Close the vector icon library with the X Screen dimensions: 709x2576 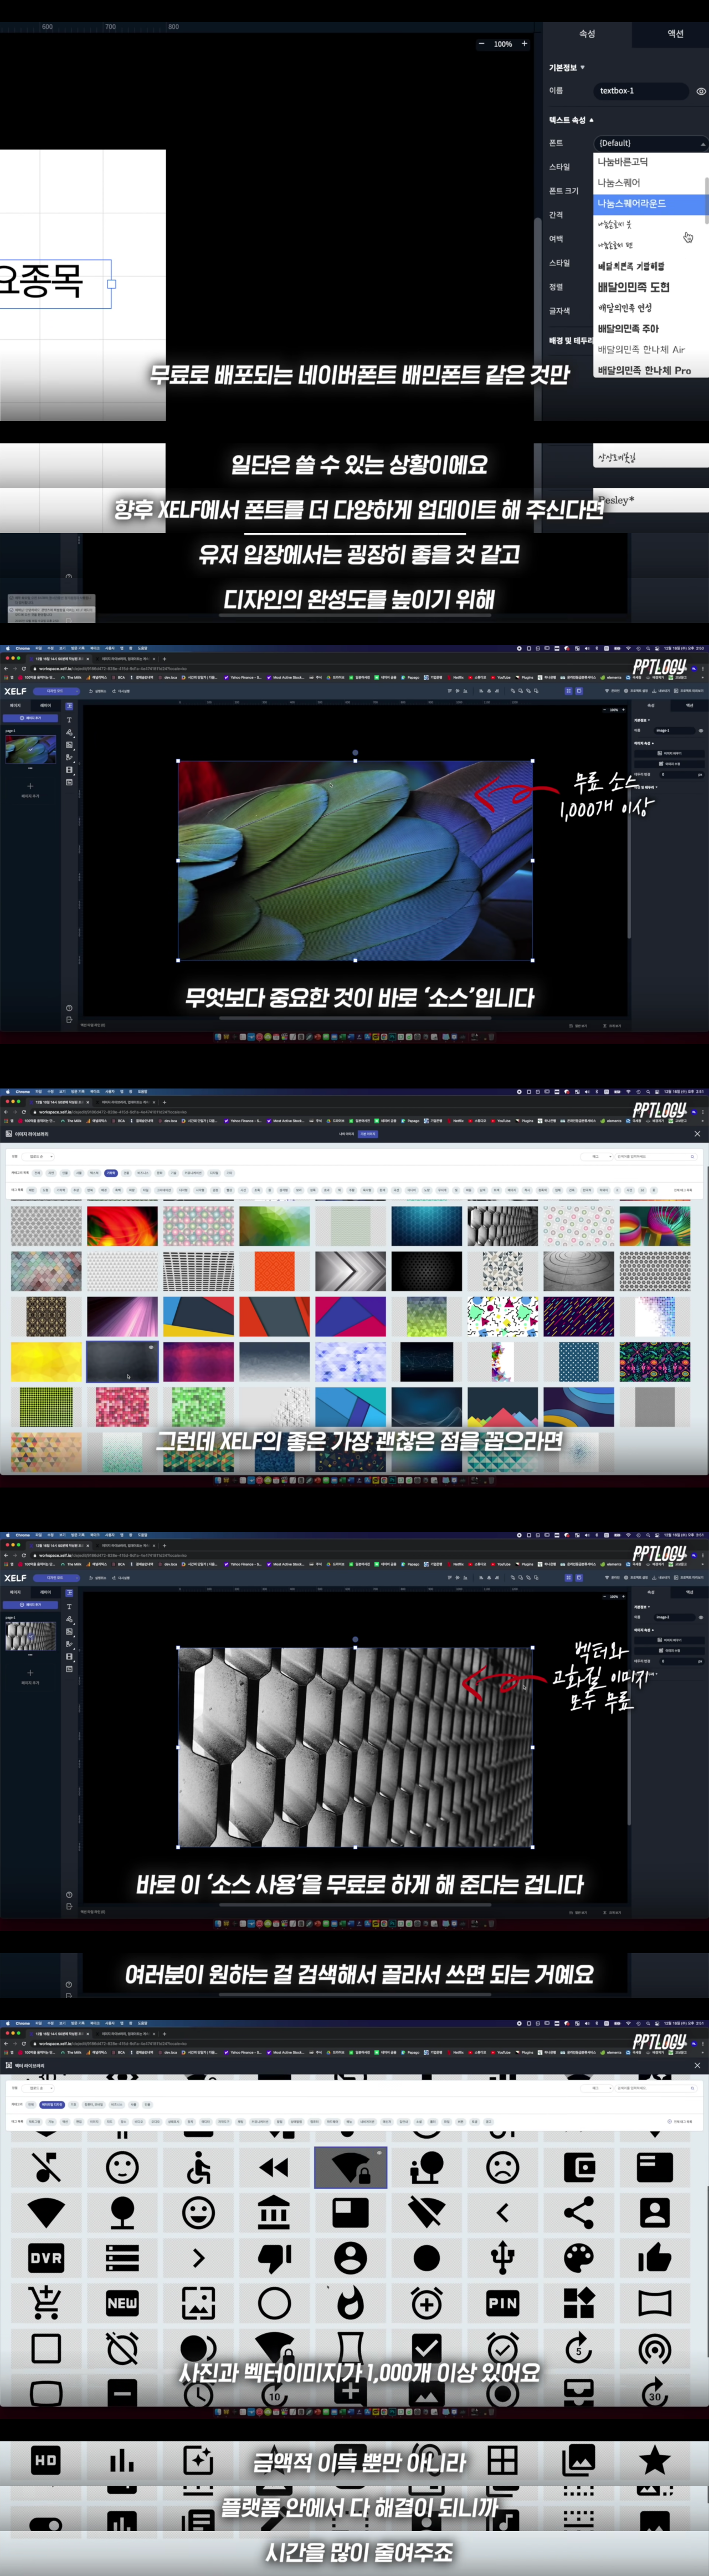[x=697, y=2065]
